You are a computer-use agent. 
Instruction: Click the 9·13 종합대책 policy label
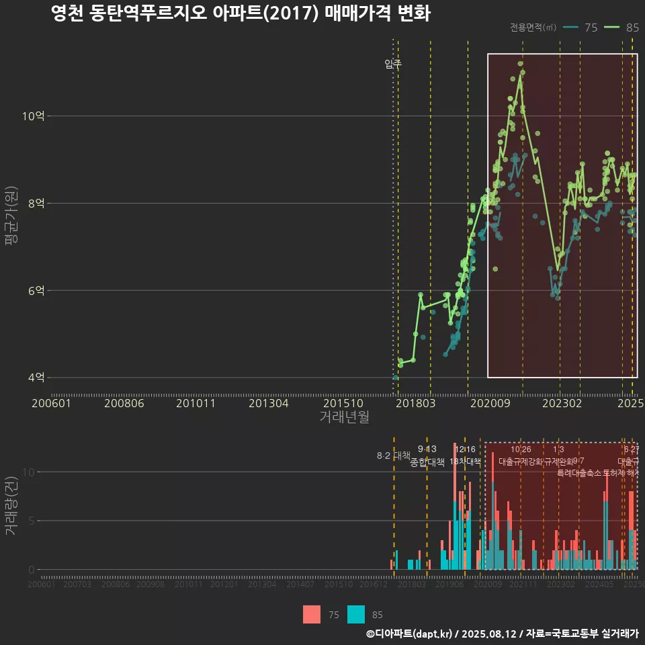click(427, 456)
